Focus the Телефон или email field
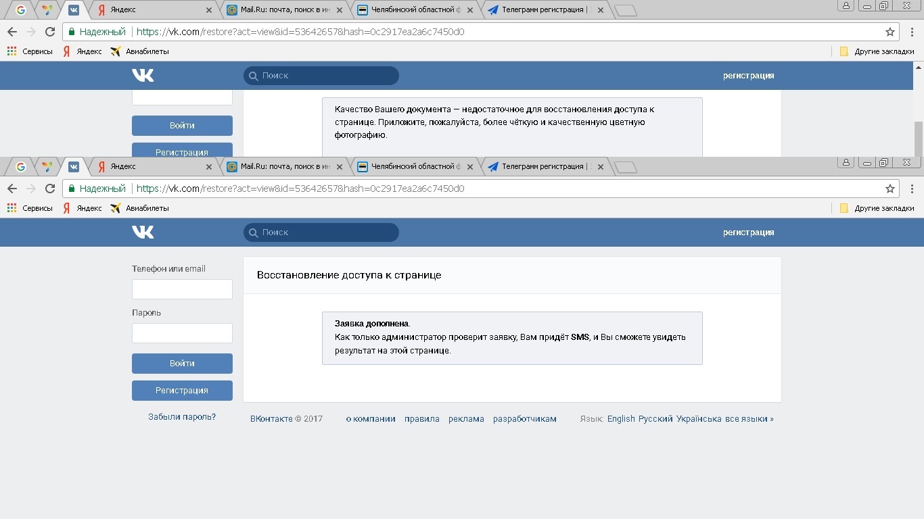The width and height of the screenshot is (924, 519). (182, 289)
